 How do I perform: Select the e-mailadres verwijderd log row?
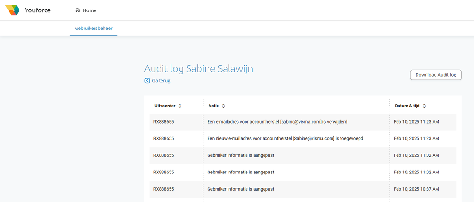tap(277, 122)
